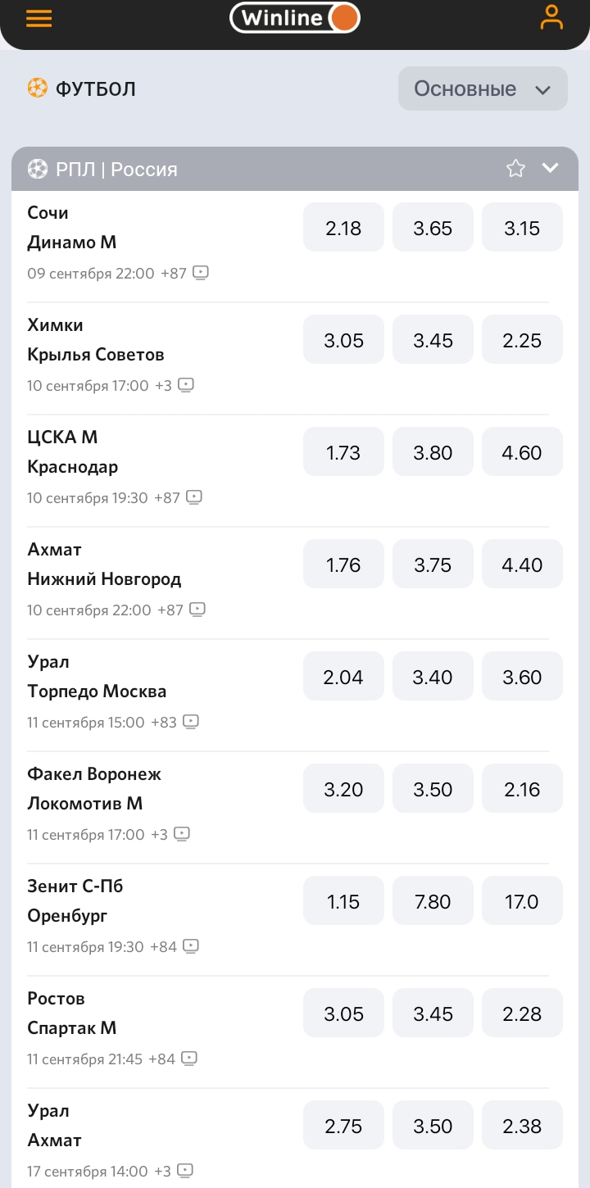
Task: Show +84 additional markets for Ростов match
Action: pyautogui.click(x=162, y=1059)
